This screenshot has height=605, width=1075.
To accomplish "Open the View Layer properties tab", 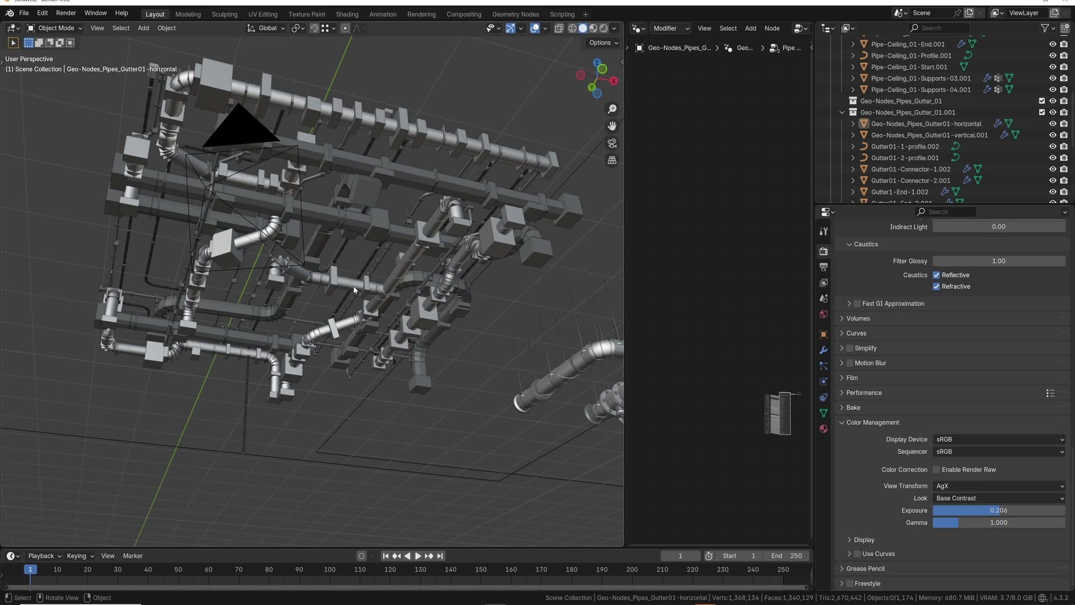I will (824, 283).
